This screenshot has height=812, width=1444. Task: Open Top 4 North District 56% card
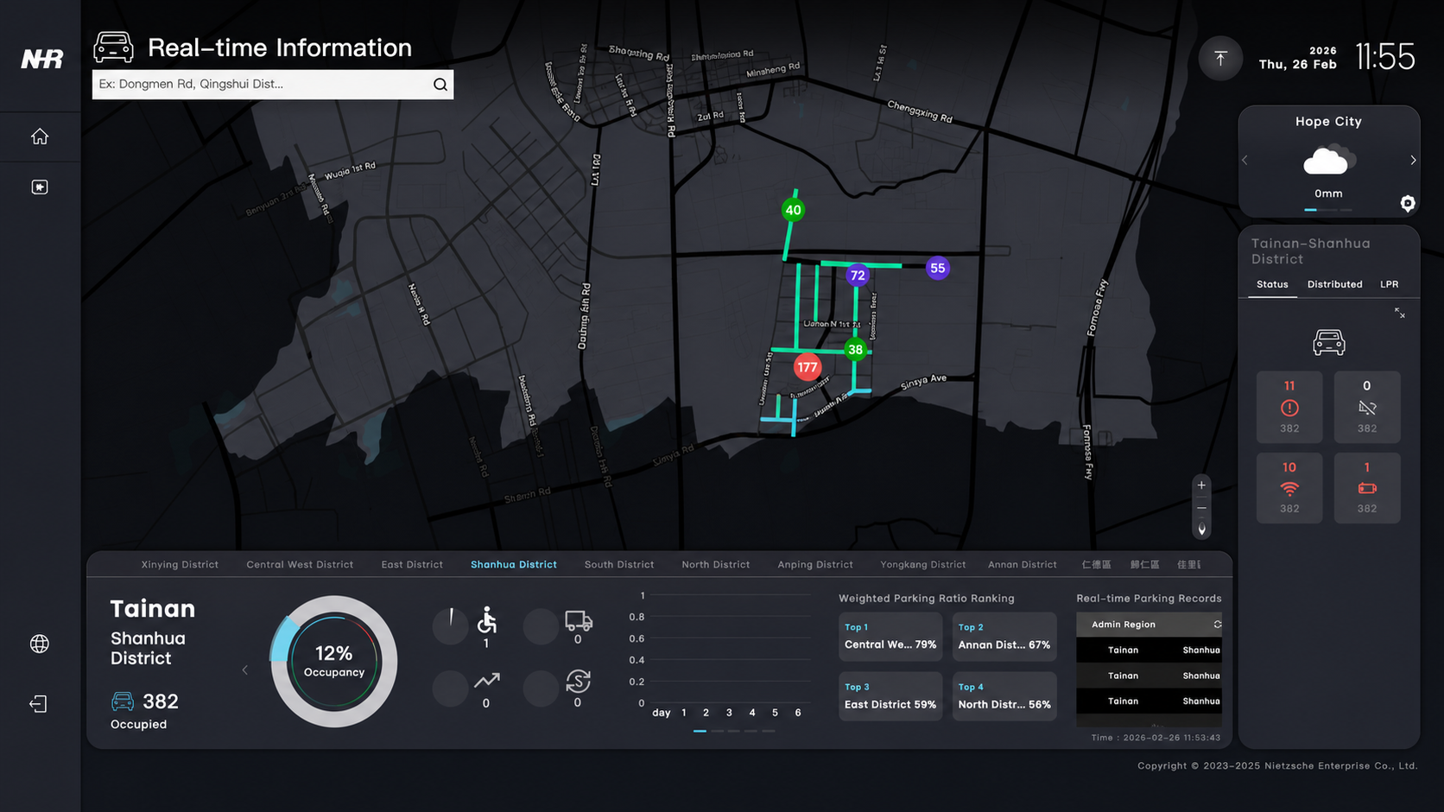tap(1004, 696)
